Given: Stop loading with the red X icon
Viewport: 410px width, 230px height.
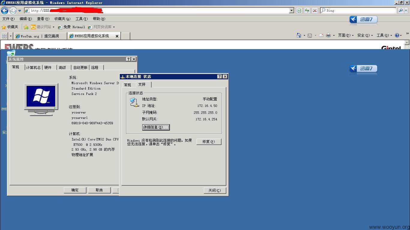Looking at the screenshot, I should click(x=315, y=10).
